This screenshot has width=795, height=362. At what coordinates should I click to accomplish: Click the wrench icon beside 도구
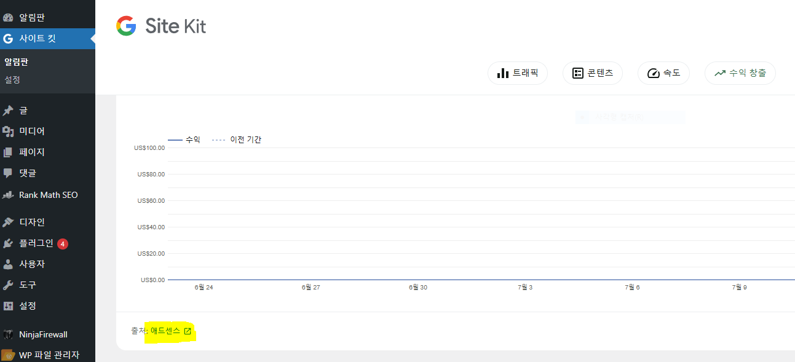(8, 285)
